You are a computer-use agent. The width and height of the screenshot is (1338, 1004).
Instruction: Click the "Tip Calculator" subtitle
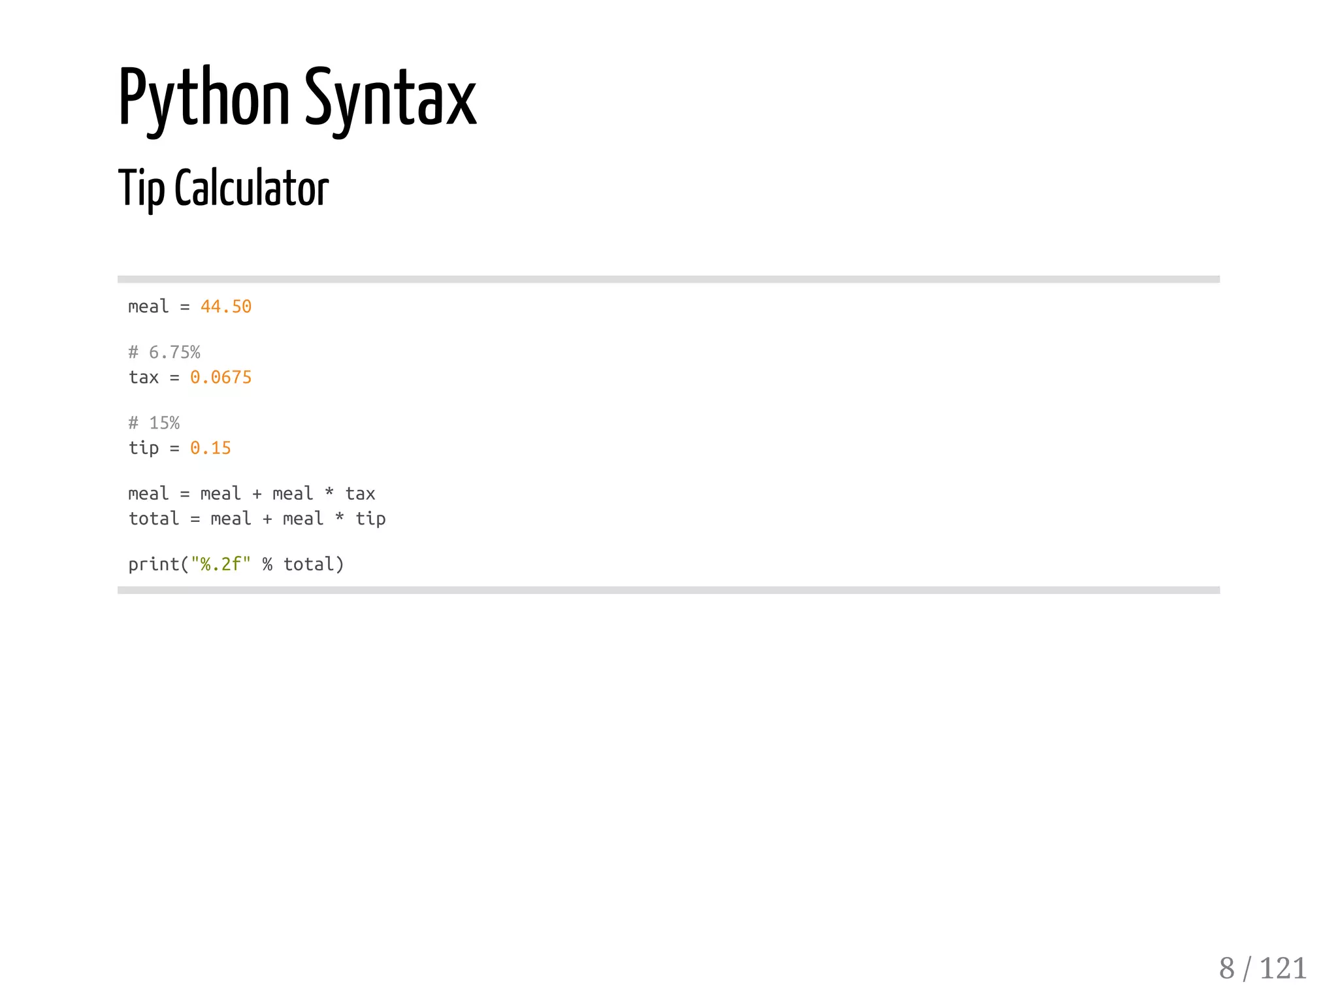pos(223,188)
